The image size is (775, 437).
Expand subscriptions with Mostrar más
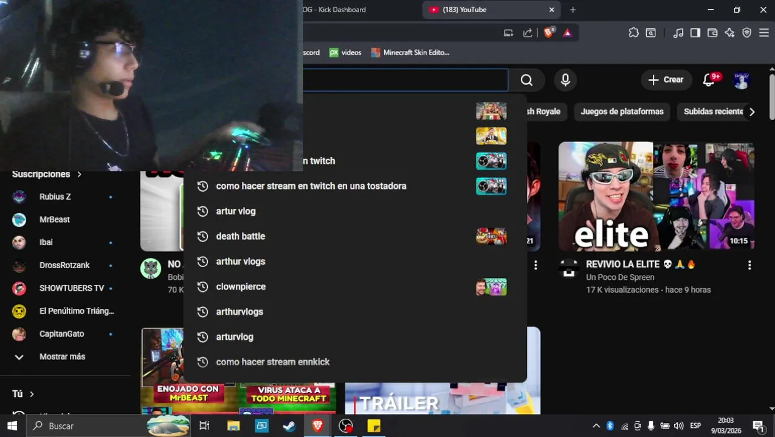coord(65,357)
